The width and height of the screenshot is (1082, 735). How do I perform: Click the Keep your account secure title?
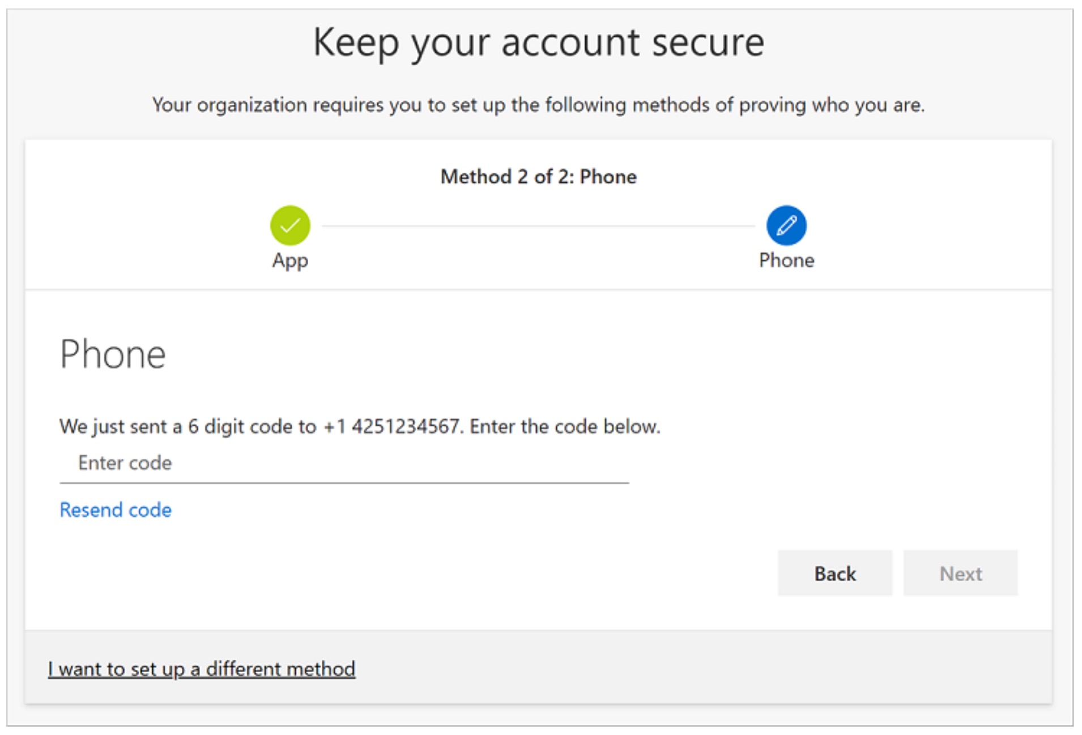point(539,41)
